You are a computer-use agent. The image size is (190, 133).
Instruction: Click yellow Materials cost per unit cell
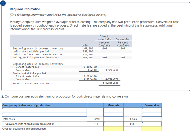tap(113, 129)
